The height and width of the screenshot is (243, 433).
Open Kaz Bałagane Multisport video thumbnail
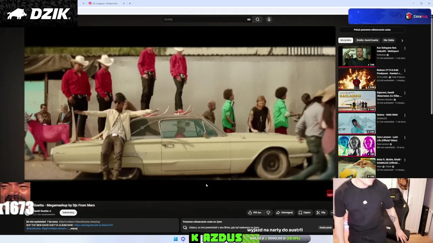(357, 56)
